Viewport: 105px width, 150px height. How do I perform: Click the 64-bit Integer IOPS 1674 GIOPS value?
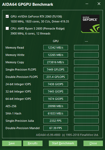[56, 99]
